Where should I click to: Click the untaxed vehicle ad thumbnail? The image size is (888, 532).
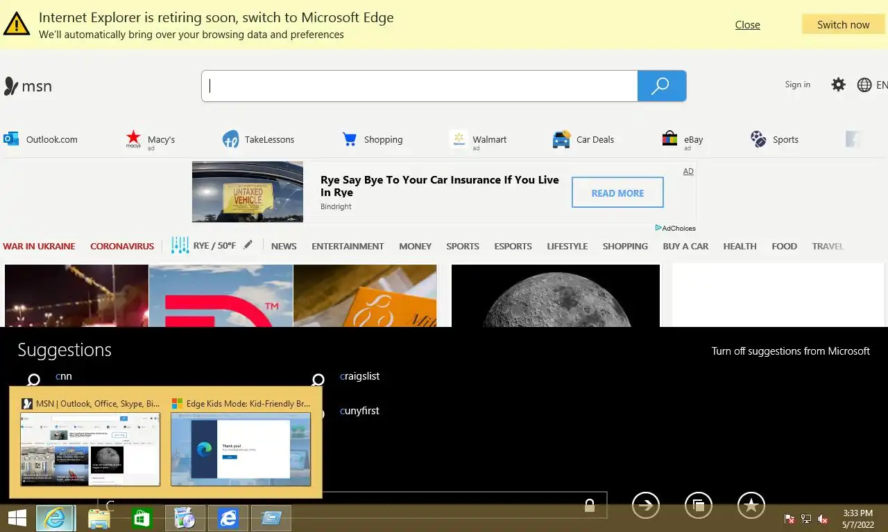click(248, 191)
